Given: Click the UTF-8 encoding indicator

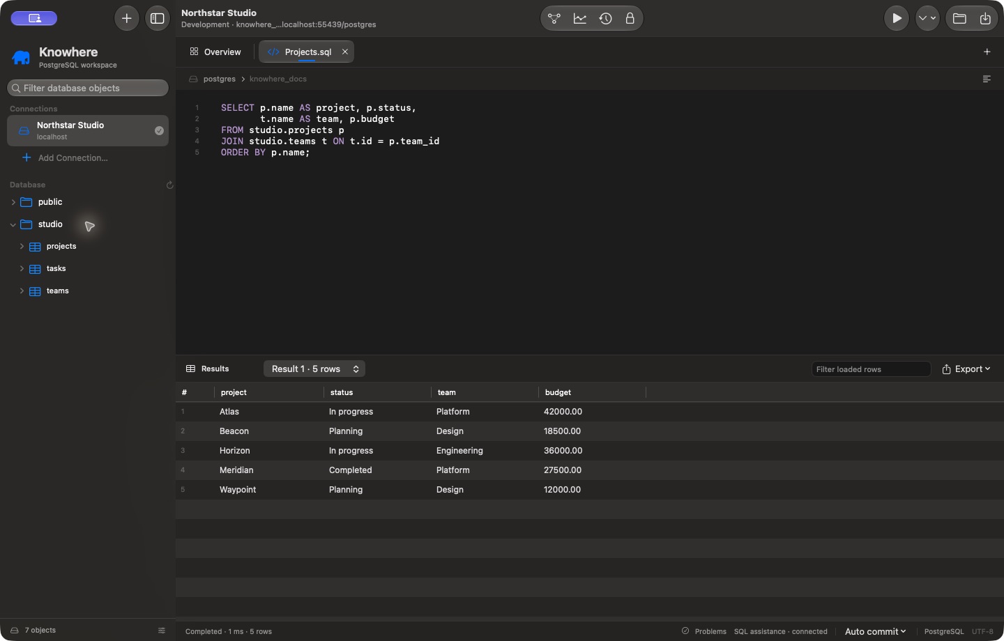Looking at the screenshot, I should 982,631.
